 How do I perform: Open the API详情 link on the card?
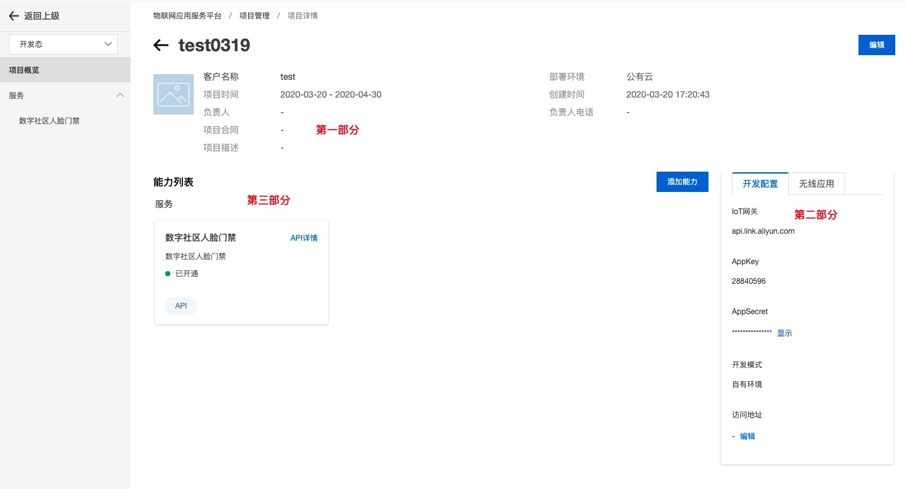click(x=304, y=238)
